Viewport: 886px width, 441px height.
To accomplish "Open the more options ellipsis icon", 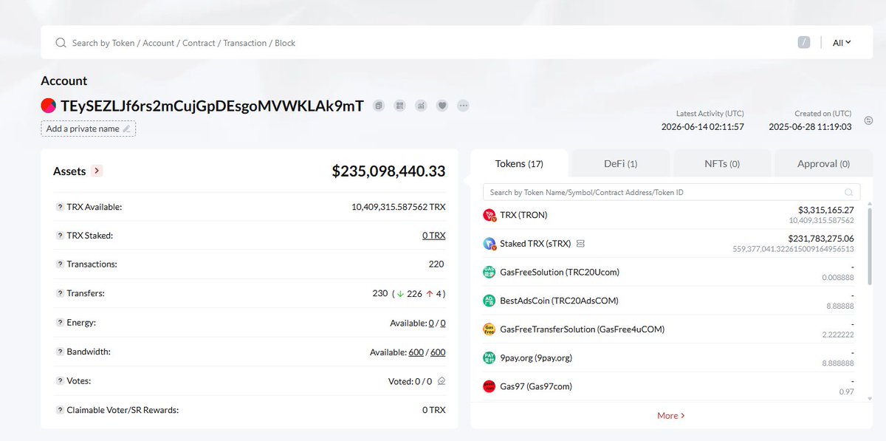I will click(x=464, y=106).
